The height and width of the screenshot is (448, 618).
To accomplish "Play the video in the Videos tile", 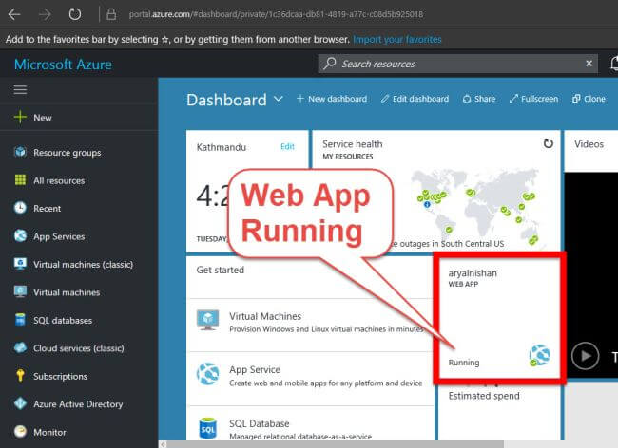I will click(x=586, y=356).
